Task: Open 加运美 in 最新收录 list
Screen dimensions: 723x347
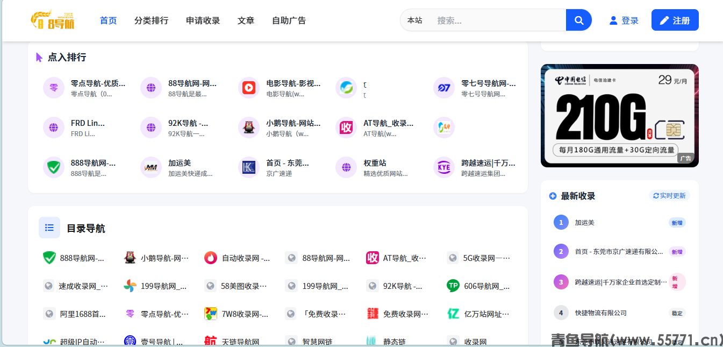Action: (x=584, y=223)
